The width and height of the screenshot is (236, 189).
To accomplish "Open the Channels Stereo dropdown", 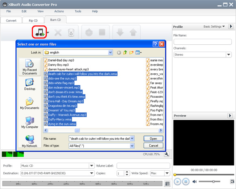I will (229, 55).
